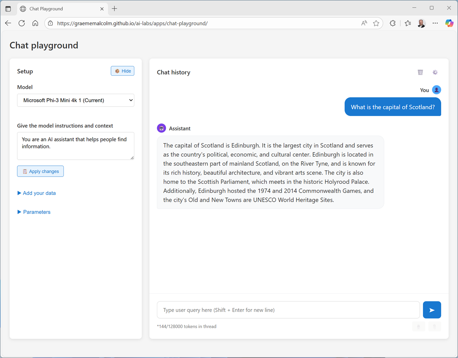Image resolution: width=458 pixels, height=358 pixels.
Task: Click the Apply changes button
Action: pos(40,171)
